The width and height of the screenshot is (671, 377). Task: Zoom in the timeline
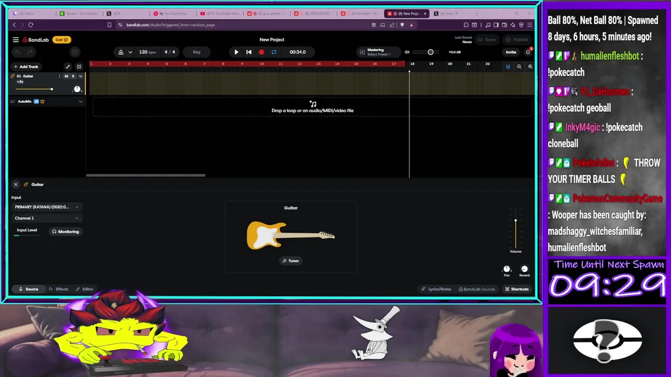[x=530, y=66]
